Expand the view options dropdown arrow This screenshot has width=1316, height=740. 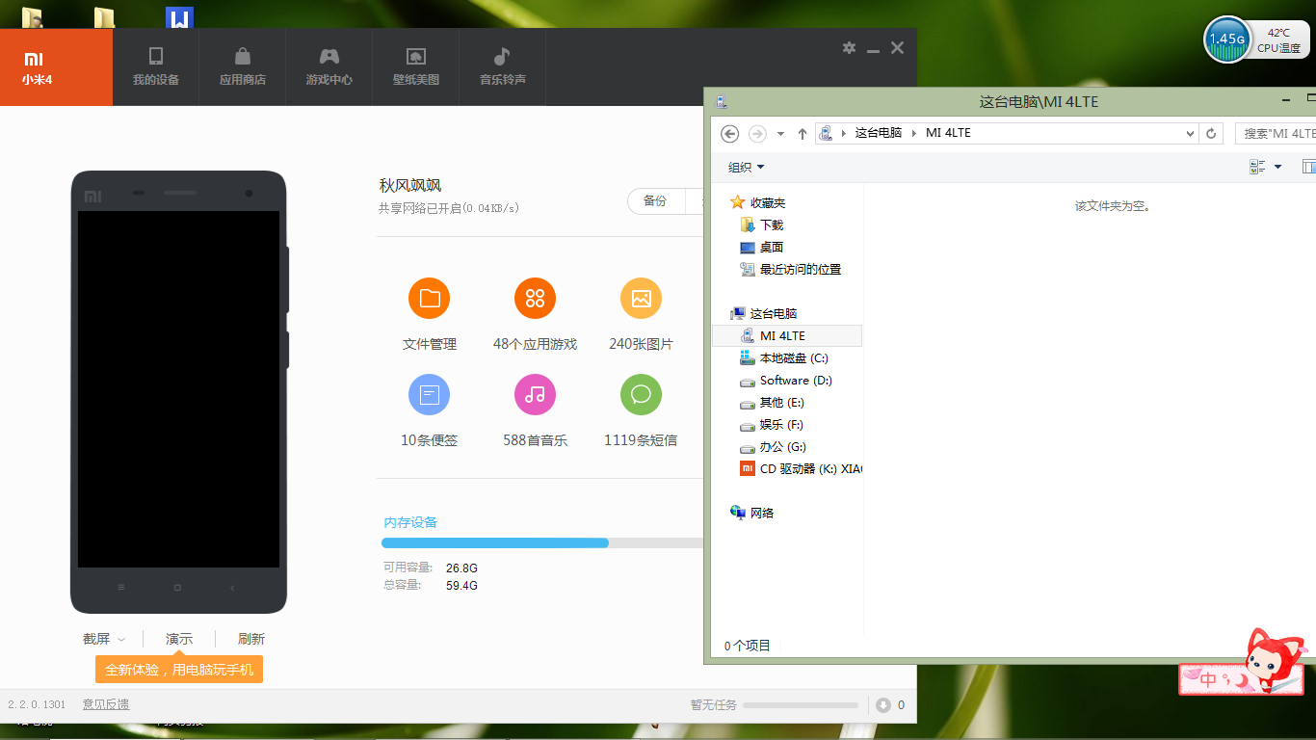[1278, 167]
